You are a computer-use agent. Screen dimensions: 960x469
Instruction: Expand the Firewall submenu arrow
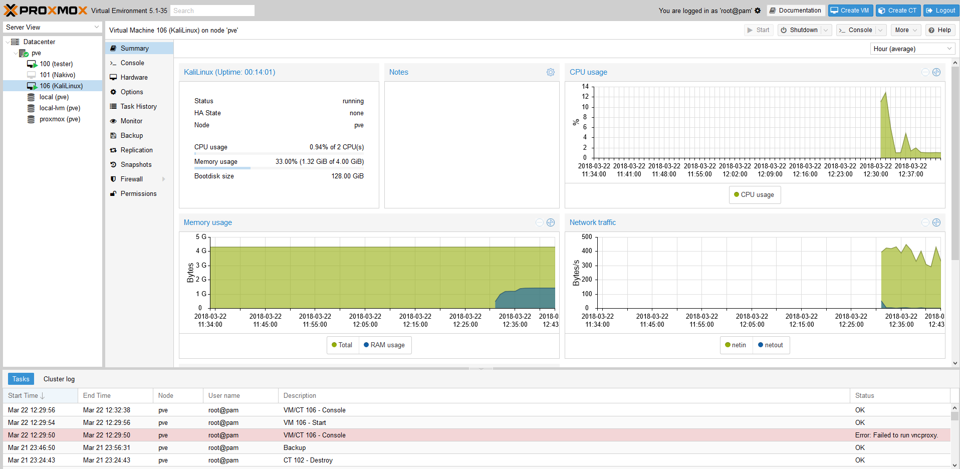coord(164,179)
